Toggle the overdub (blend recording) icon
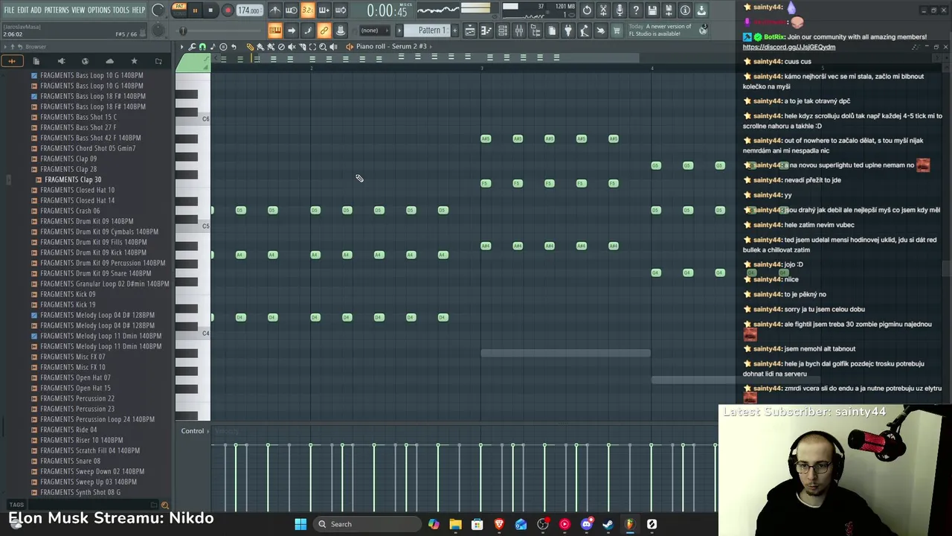 (324, 10)
